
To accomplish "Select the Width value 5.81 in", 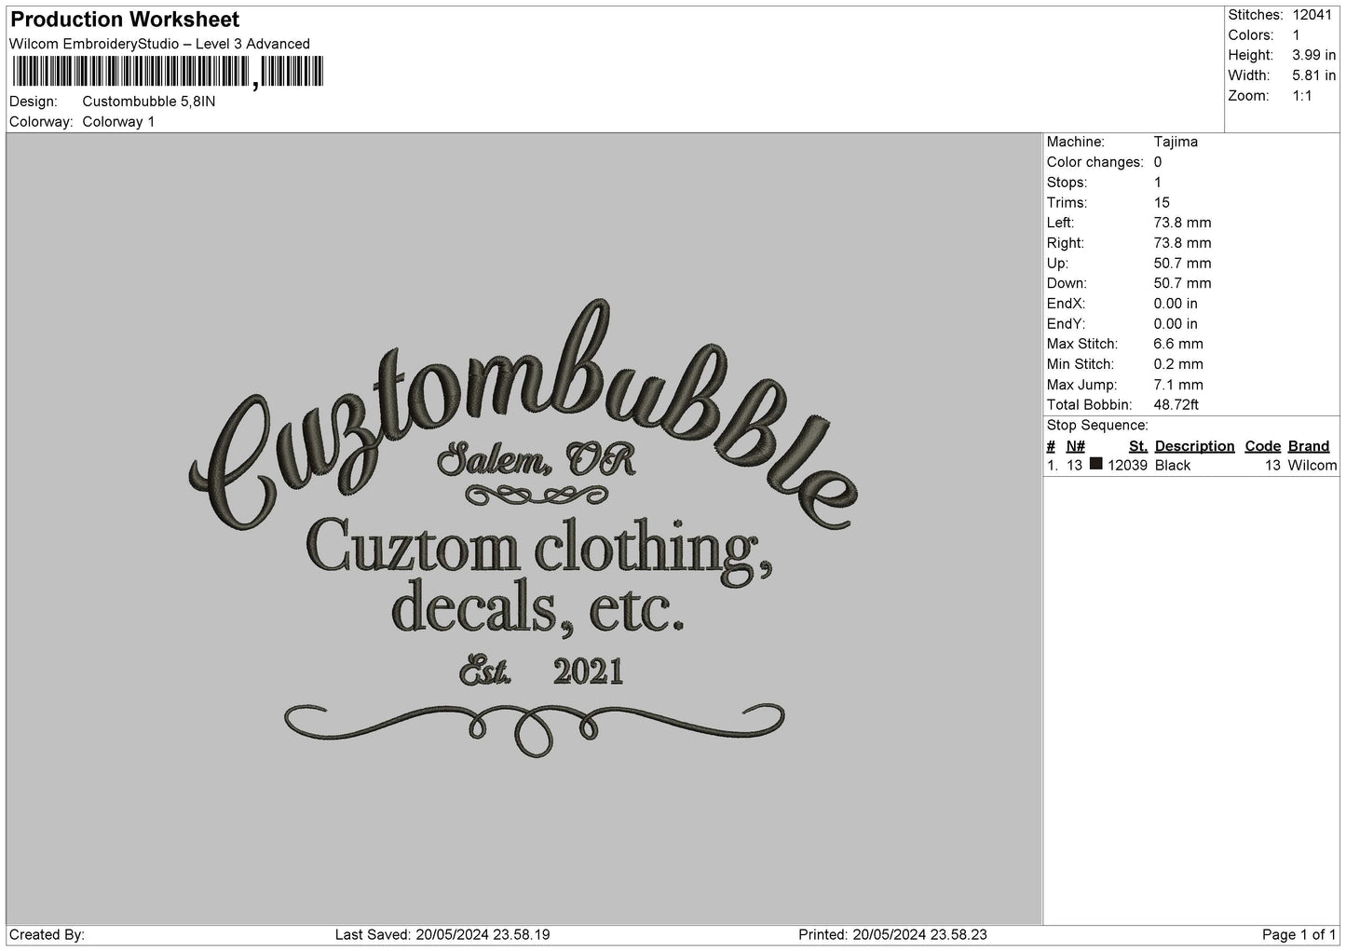I will (1314, 75).
